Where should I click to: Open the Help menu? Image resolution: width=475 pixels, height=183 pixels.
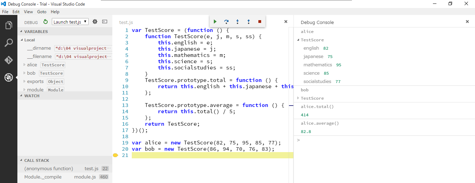pos(55,11)
